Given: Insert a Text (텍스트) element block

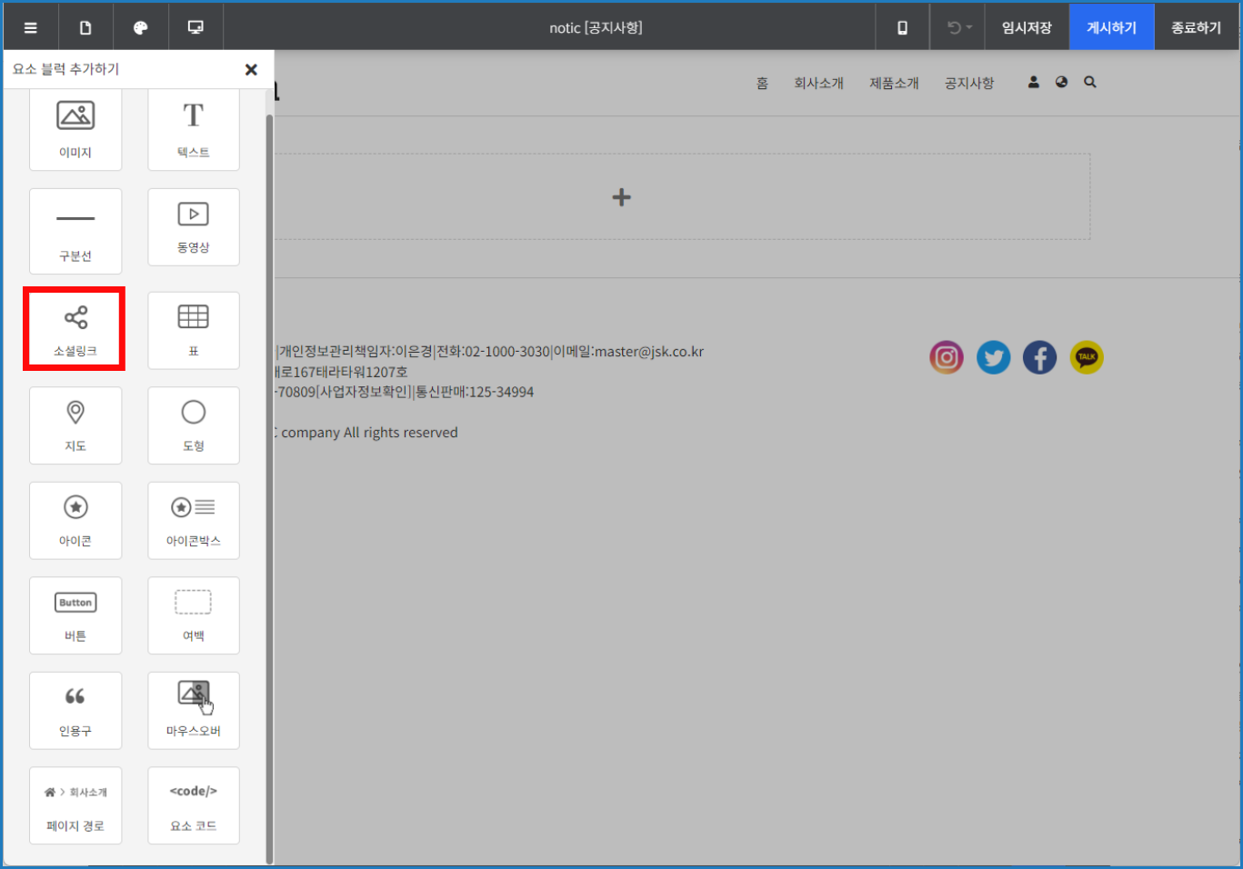Looking at the screenshot, I should pos(193,128).
